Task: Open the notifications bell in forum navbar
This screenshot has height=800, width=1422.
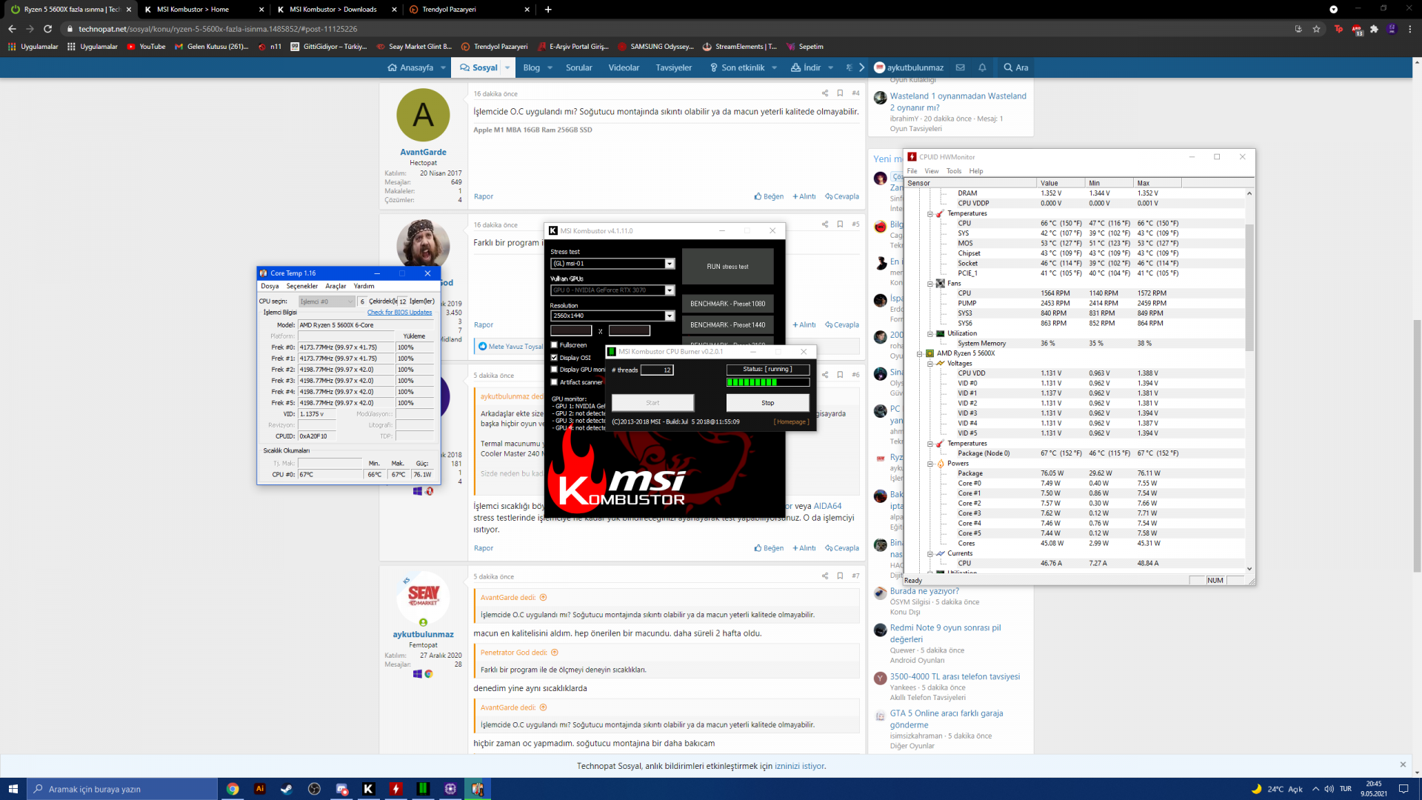Action: 982,67
